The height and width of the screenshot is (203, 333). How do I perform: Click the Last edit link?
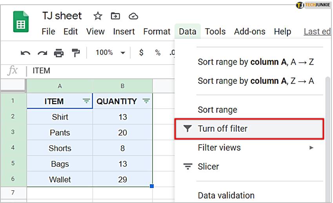coord(317,32)
